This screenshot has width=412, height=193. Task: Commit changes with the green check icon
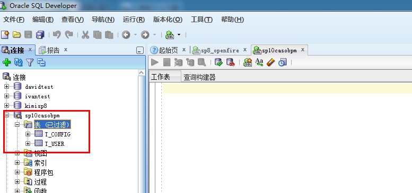218,62
